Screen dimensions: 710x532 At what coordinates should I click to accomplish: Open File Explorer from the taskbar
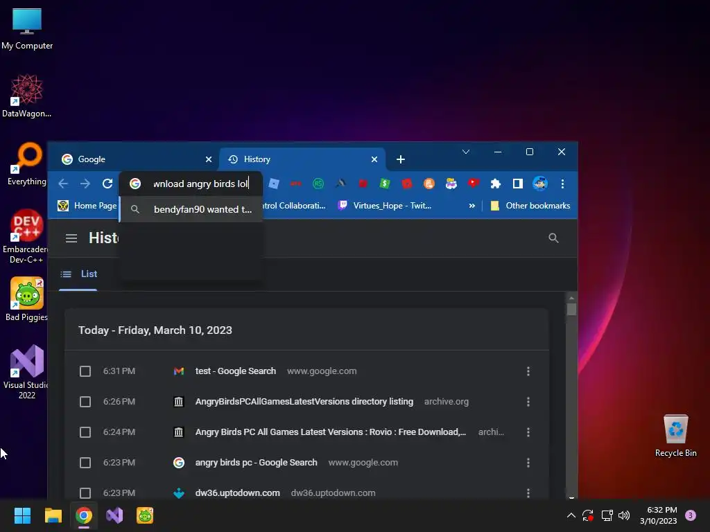click(53, 515)
